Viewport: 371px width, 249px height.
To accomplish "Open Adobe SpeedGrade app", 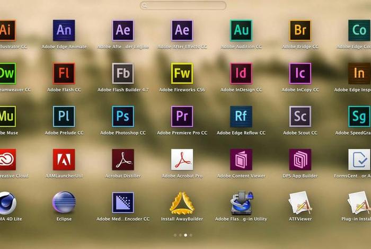I will tap(359, 117).
